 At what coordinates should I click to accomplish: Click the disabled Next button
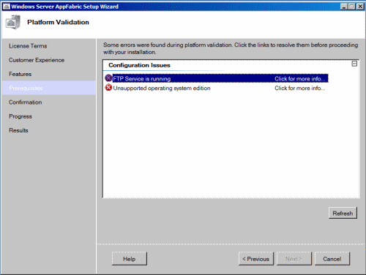(x=294, y=259)
